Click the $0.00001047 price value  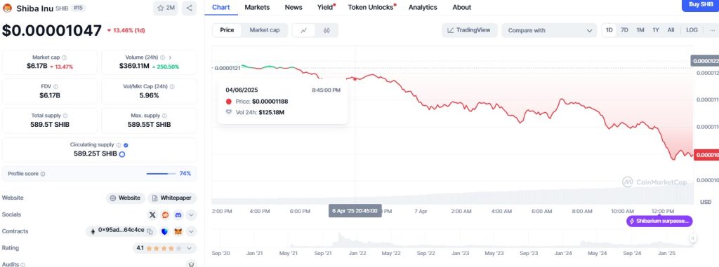[x=52, y=31]
